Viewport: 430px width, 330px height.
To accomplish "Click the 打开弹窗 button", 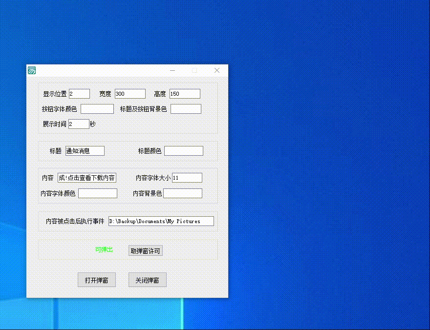I will (97, 280).
